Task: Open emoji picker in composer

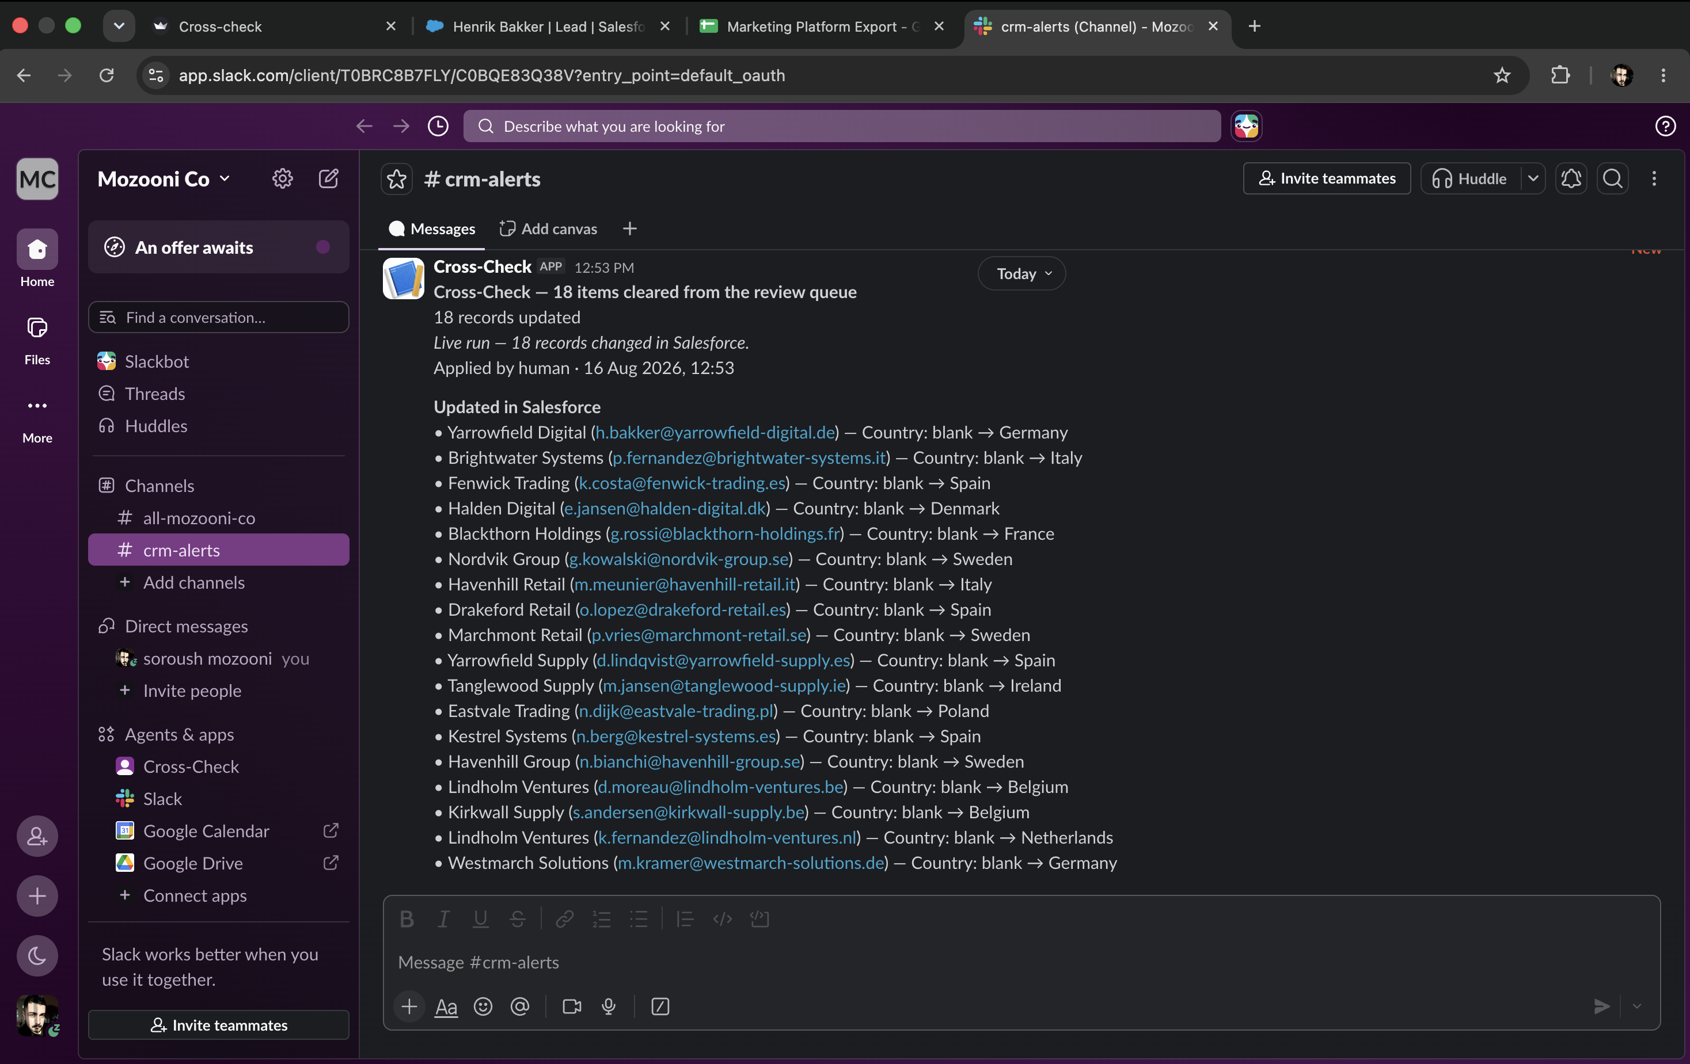Action: coord(483,1006)
